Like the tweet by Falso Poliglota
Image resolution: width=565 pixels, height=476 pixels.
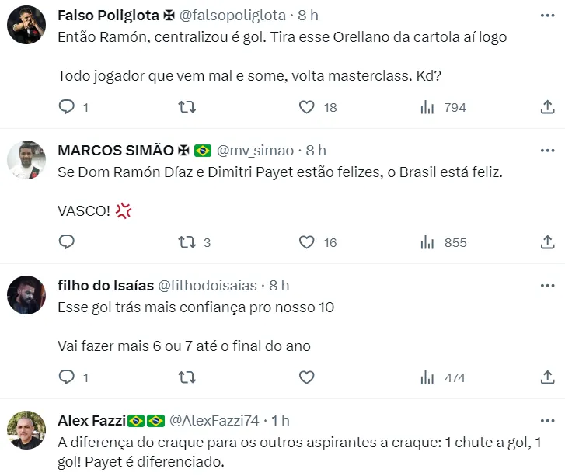click(307, 107)
